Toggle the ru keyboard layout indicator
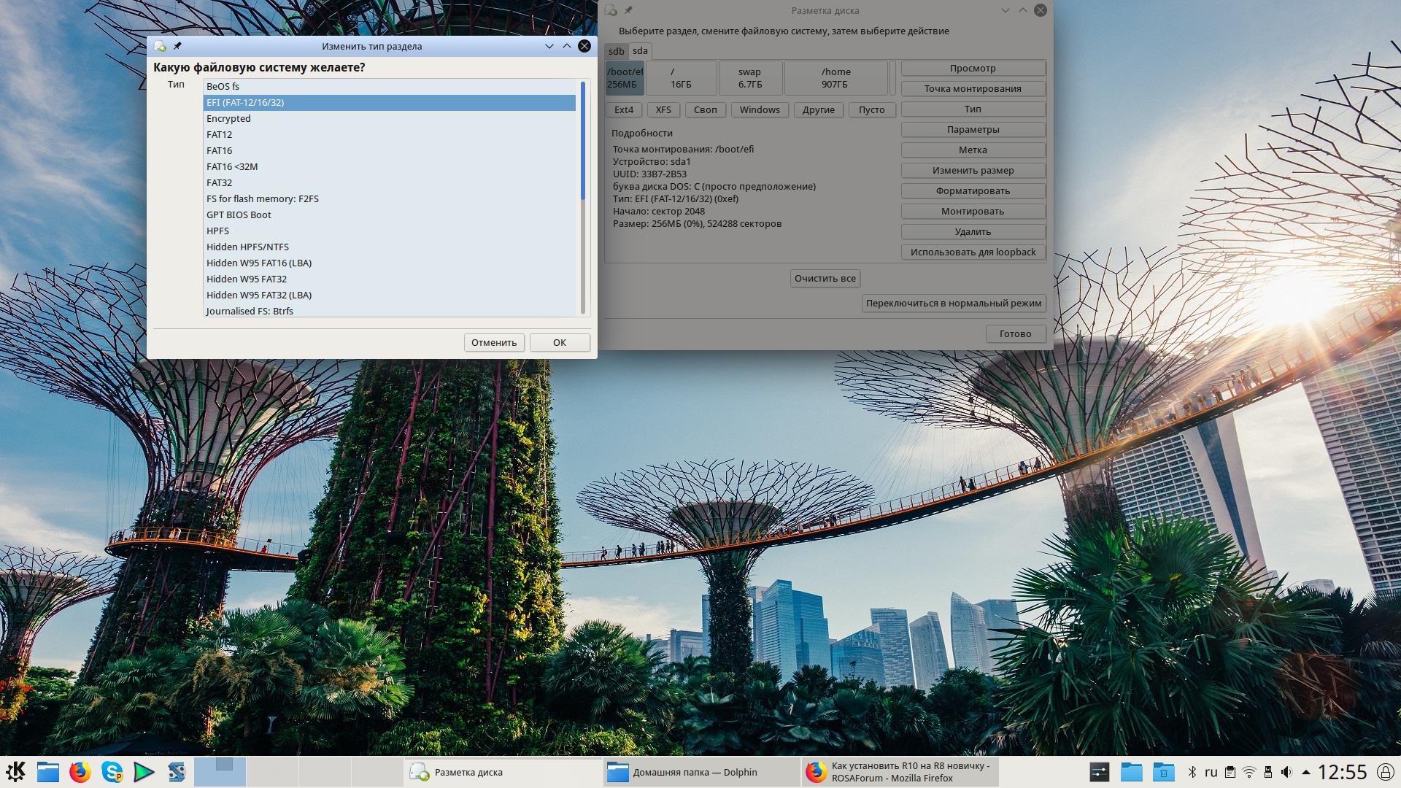1401x788 pixels. coord(1211,772)
